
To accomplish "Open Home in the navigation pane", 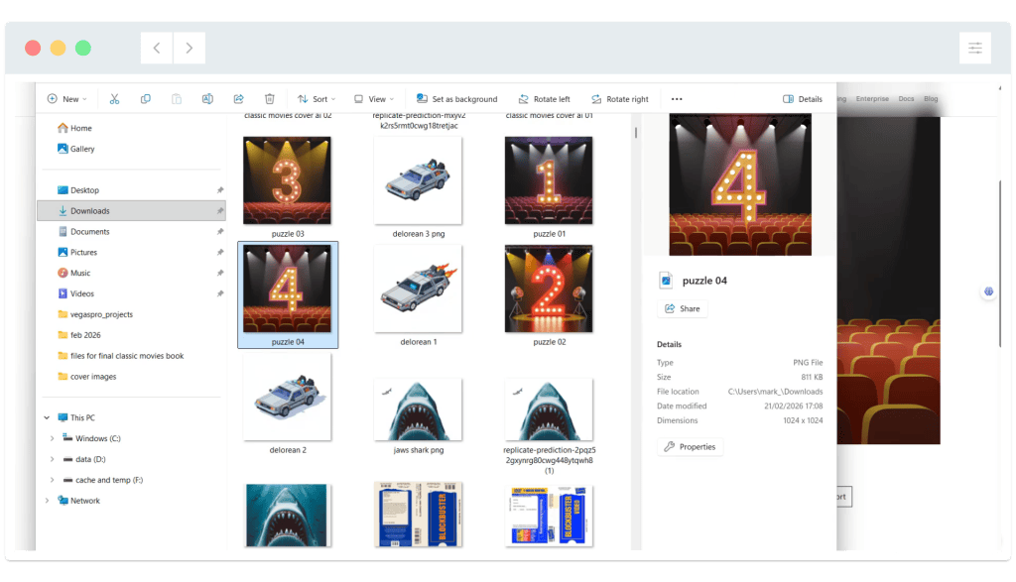I will 74,128.
